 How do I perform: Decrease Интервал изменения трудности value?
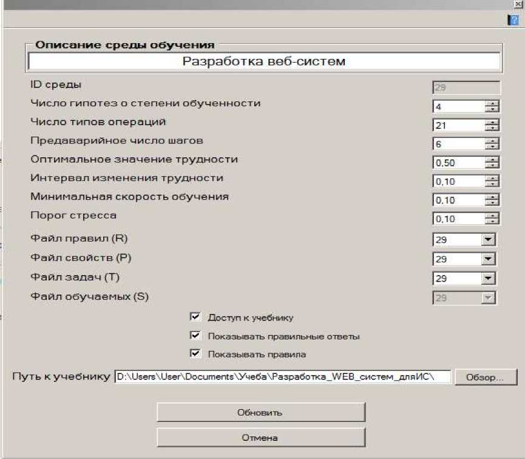pyautogui.click(x=492, y=185)
